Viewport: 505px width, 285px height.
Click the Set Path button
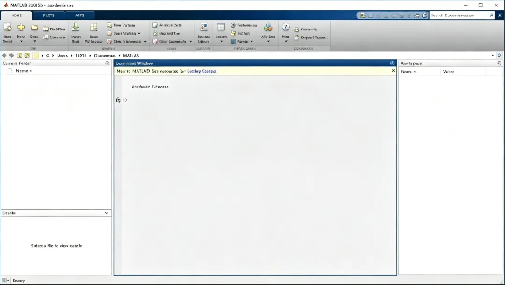[241, 33]
